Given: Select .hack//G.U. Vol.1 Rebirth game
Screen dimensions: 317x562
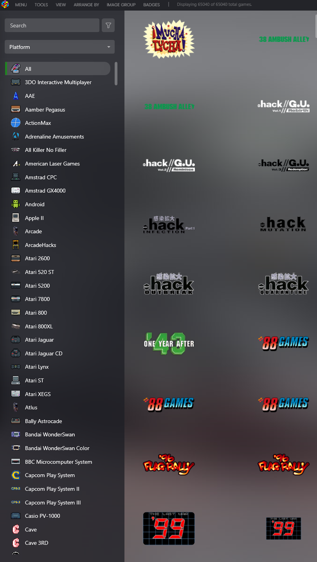Looking at the screenshot, I should coord(284,106).
